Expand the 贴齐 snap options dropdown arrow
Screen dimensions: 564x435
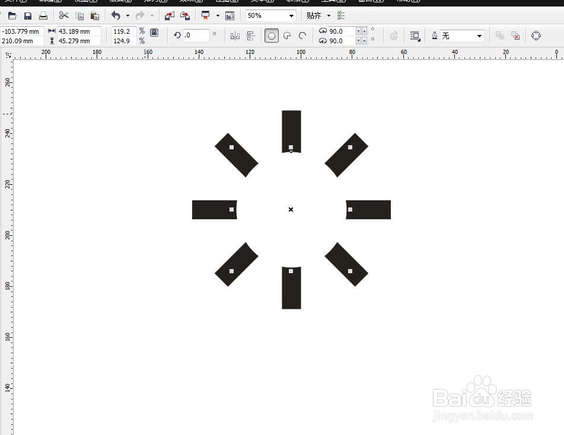click(x=329, y=15)
